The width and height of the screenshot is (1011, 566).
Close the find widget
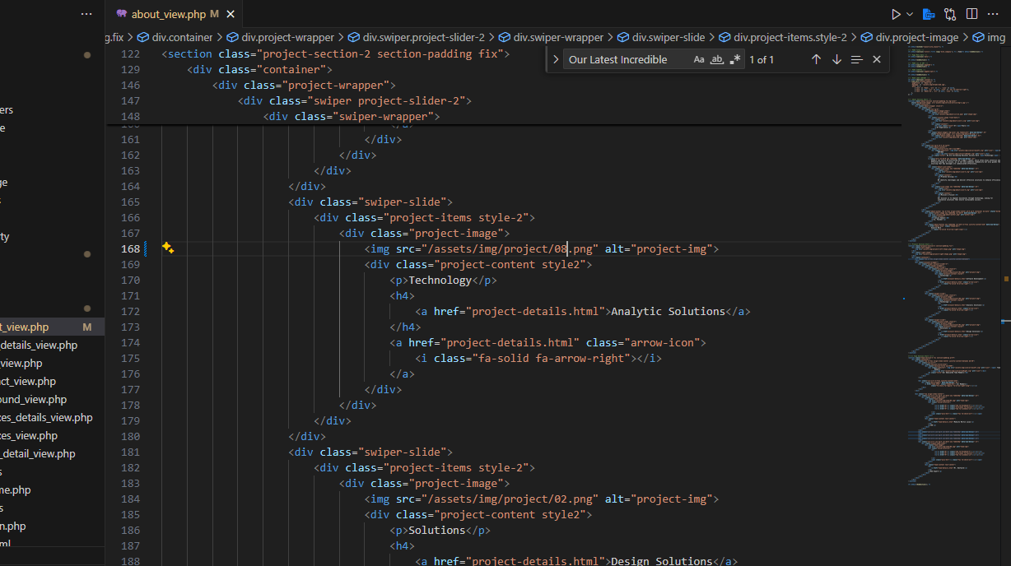tap(876, 58)
